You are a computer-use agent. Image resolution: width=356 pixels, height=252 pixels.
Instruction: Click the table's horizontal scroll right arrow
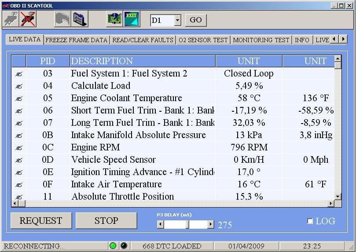tap(331, 204)
